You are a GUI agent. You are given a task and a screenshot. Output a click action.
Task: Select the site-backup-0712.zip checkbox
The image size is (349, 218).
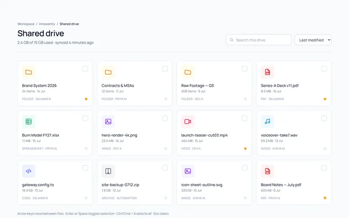click(x=165, y=168)
